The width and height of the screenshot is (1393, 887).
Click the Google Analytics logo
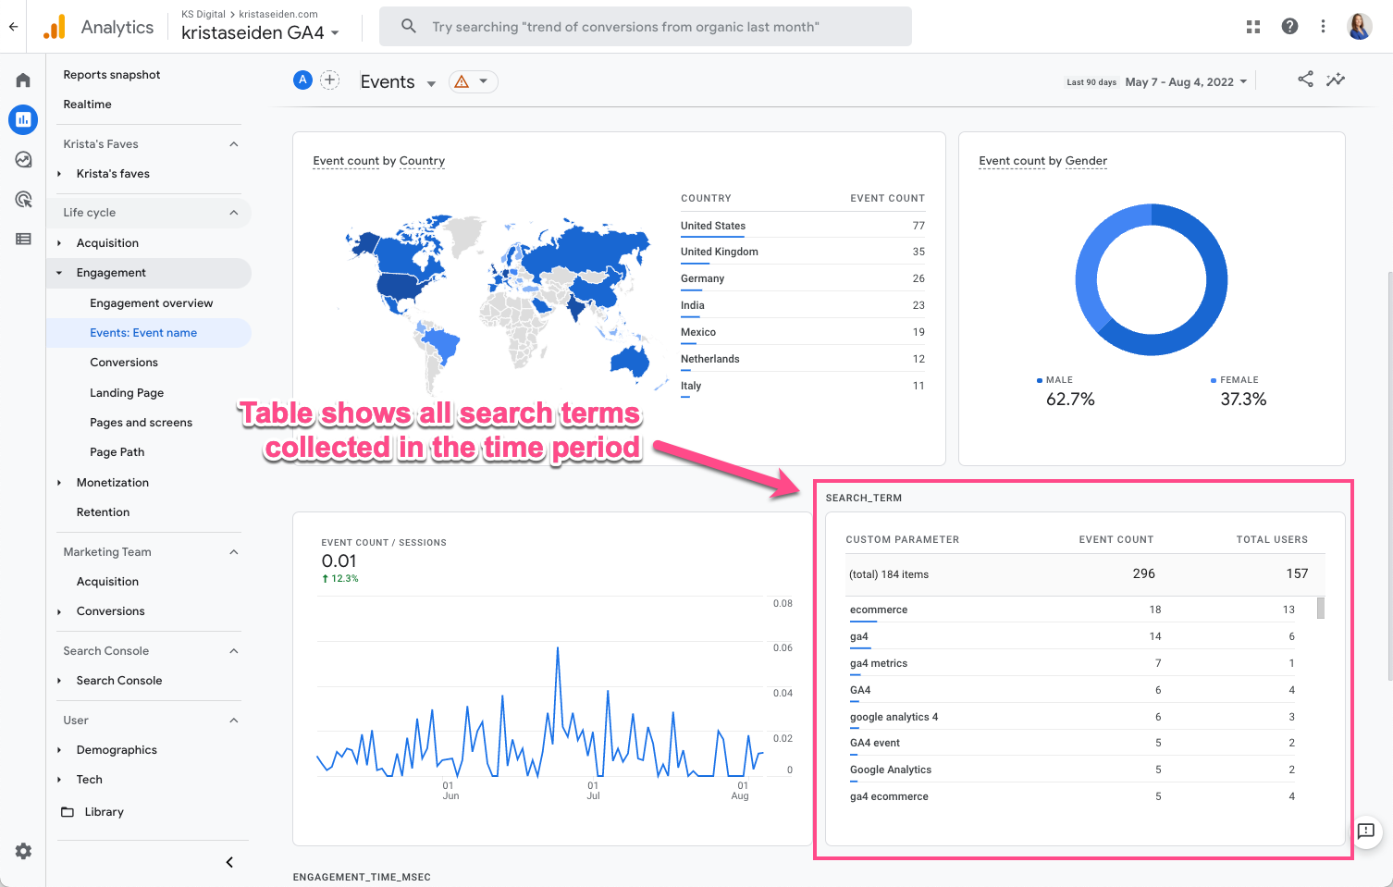tap(55, 27)
